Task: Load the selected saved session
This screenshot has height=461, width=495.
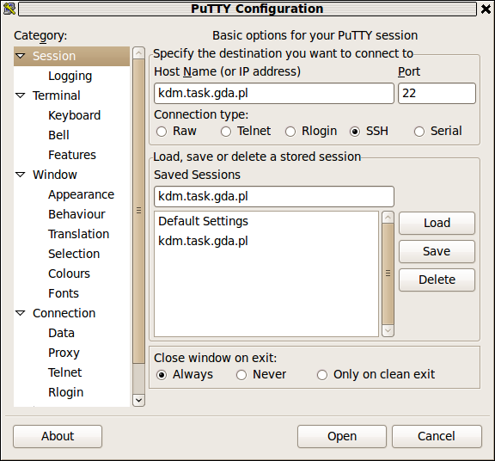Action: point(437,223)
